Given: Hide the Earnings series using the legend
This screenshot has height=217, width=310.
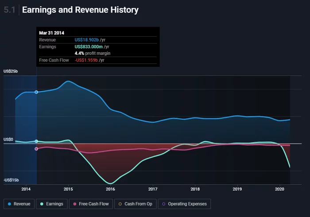Looking at the screenshot, I should [x=52, y=204].
